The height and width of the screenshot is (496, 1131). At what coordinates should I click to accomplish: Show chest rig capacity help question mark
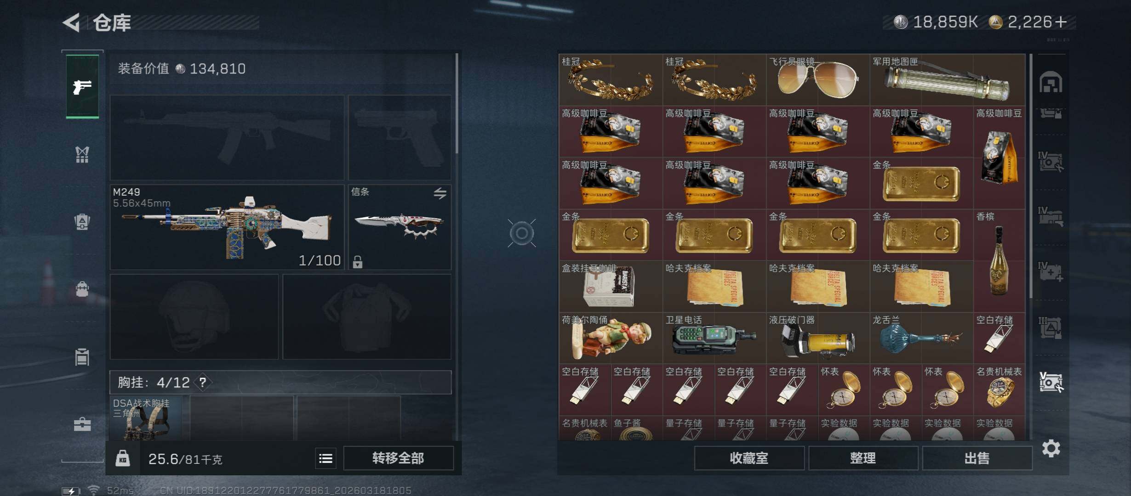(203, 382)
